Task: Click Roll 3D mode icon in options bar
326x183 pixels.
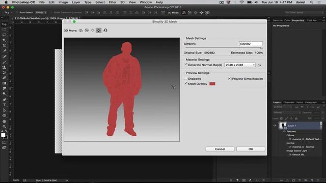Action: [x=189, y=13]
